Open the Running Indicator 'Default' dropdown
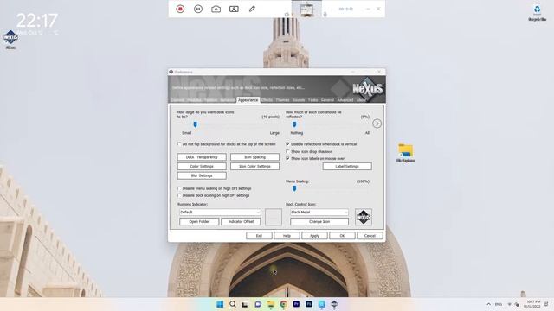This screenshot has height=311, width=554. 220,212
